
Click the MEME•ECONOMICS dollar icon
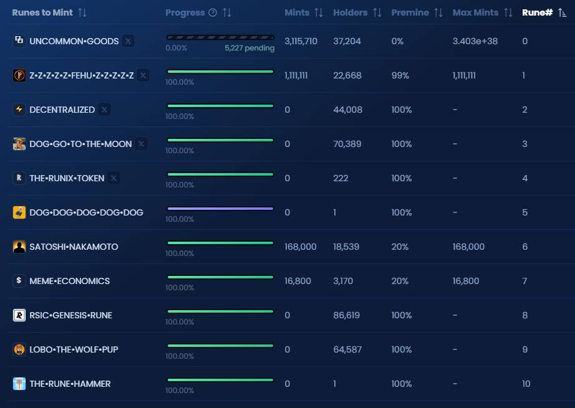click(x=19, y=281)
